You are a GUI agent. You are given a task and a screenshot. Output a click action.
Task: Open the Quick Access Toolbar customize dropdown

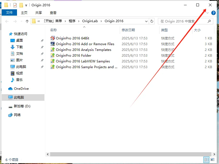click(x=26, y=5)
